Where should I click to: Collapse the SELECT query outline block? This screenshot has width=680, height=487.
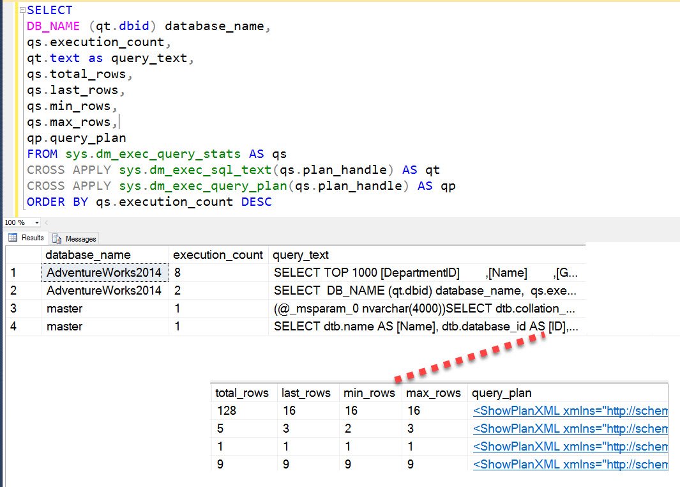point(22,10)
